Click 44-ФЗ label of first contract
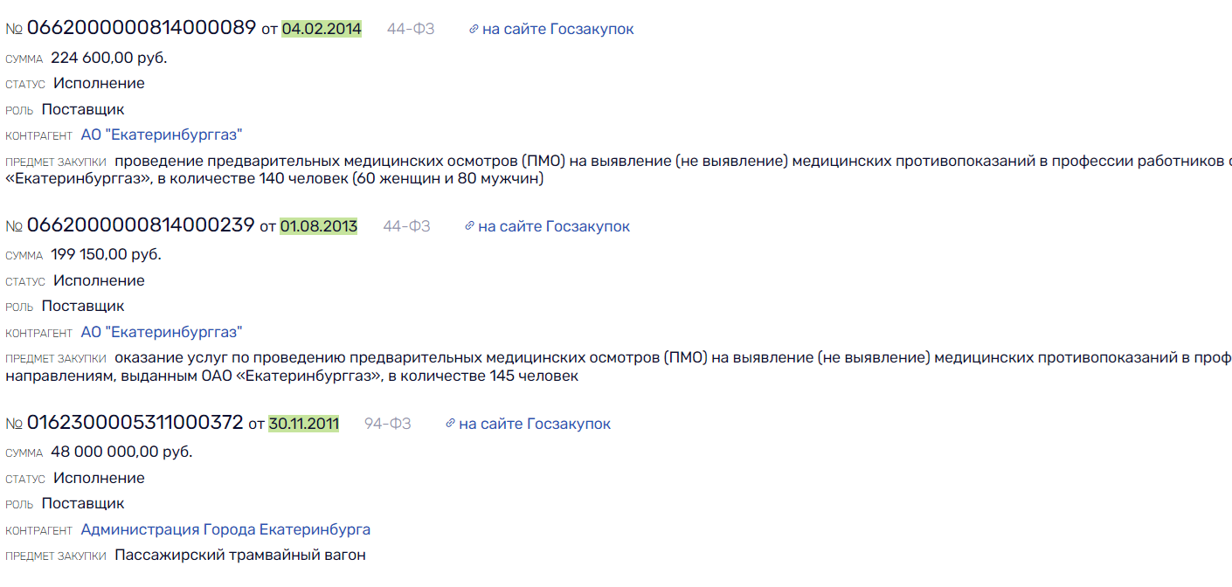1232x587 pixels. click(x=411, y=29)
